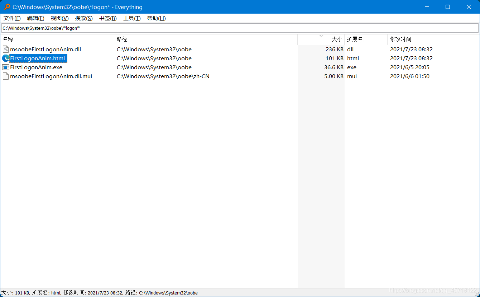480x297 pixels.
Task: Open the 搜索(S) menu
Action: 84,18
